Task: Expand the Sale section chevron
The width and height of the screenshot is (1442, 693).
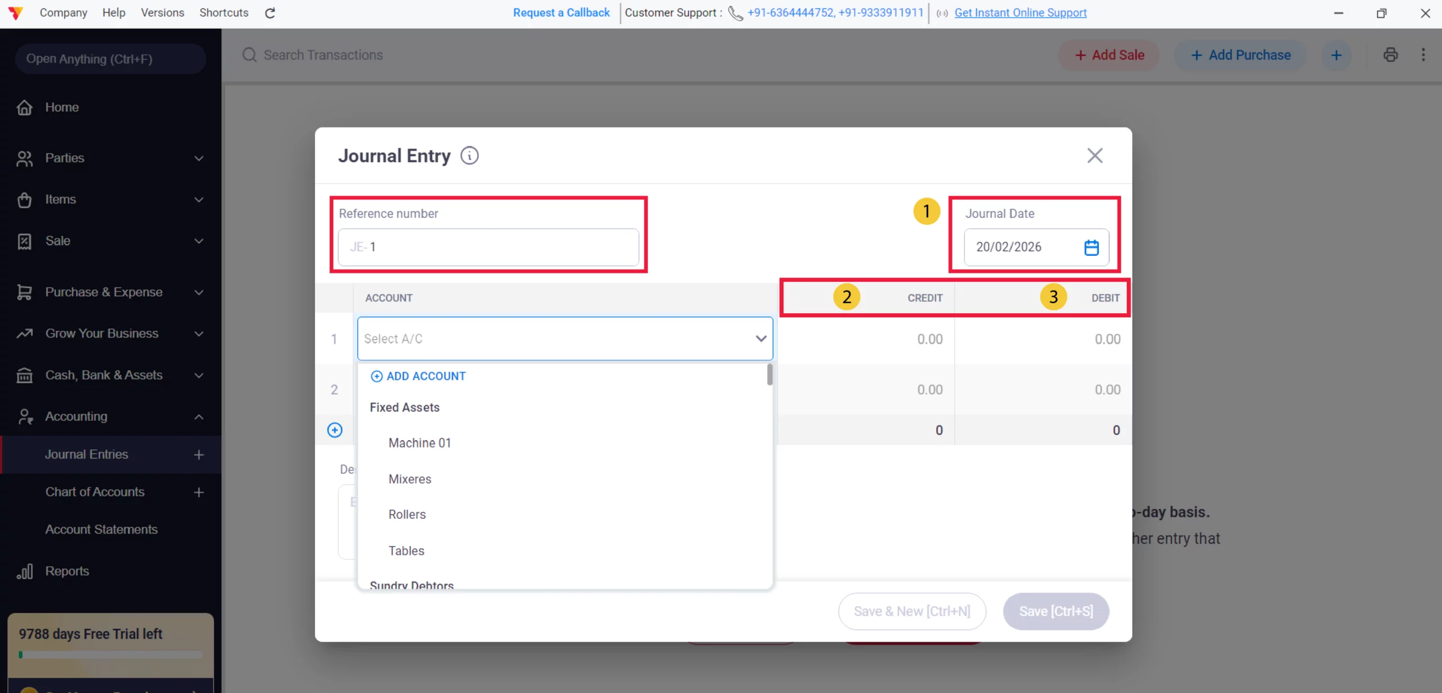Action: [x=198, y=241]
